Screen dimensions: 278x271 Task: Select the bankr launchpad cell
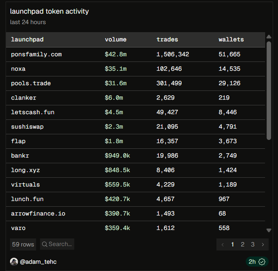point(20,156)
